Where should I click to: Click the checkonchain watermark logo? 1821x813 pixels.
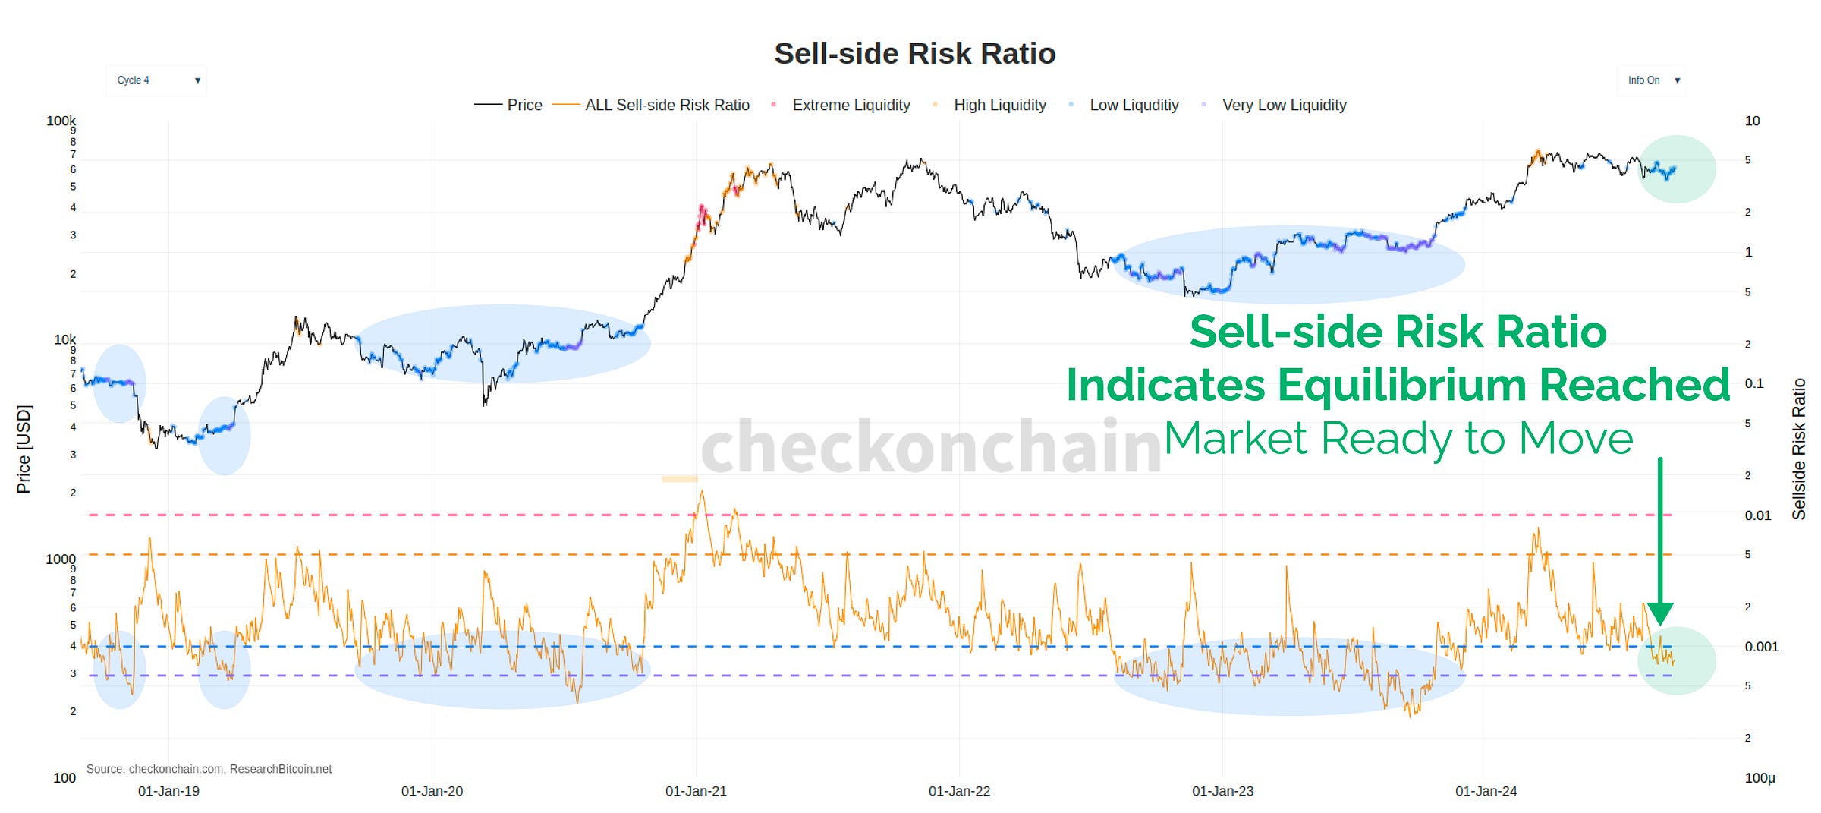click(933, 451)
